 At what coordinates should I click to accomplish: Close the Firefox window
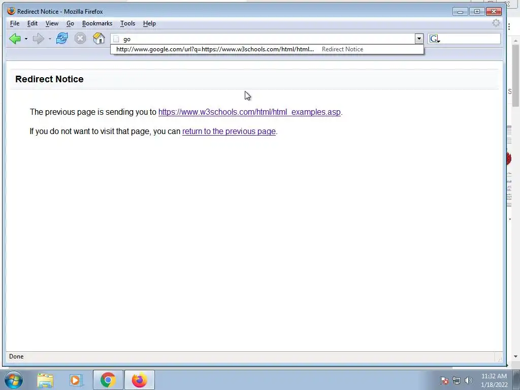(494, 12)
